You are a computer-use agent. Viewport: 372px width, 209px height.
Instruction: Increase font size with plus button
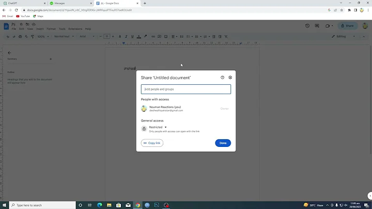point(113,37)
